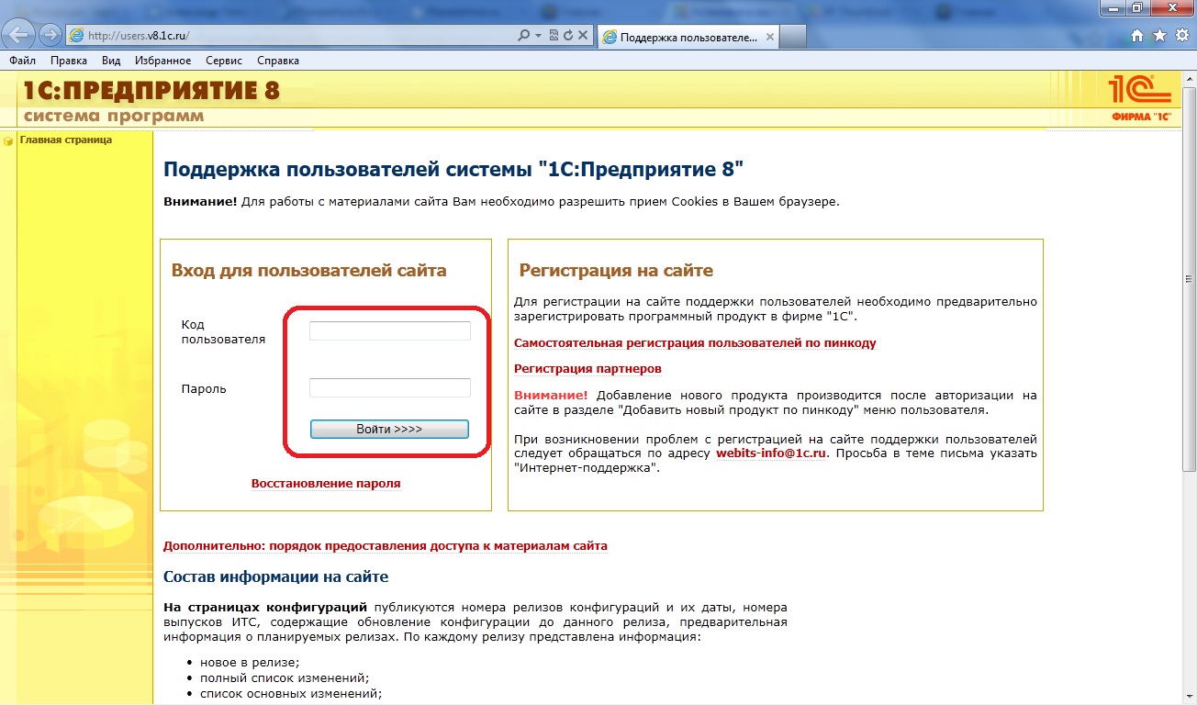Click the webits-info@1c.ru email link
Viewport: 1197px width, 705px height.
(772, 453)
